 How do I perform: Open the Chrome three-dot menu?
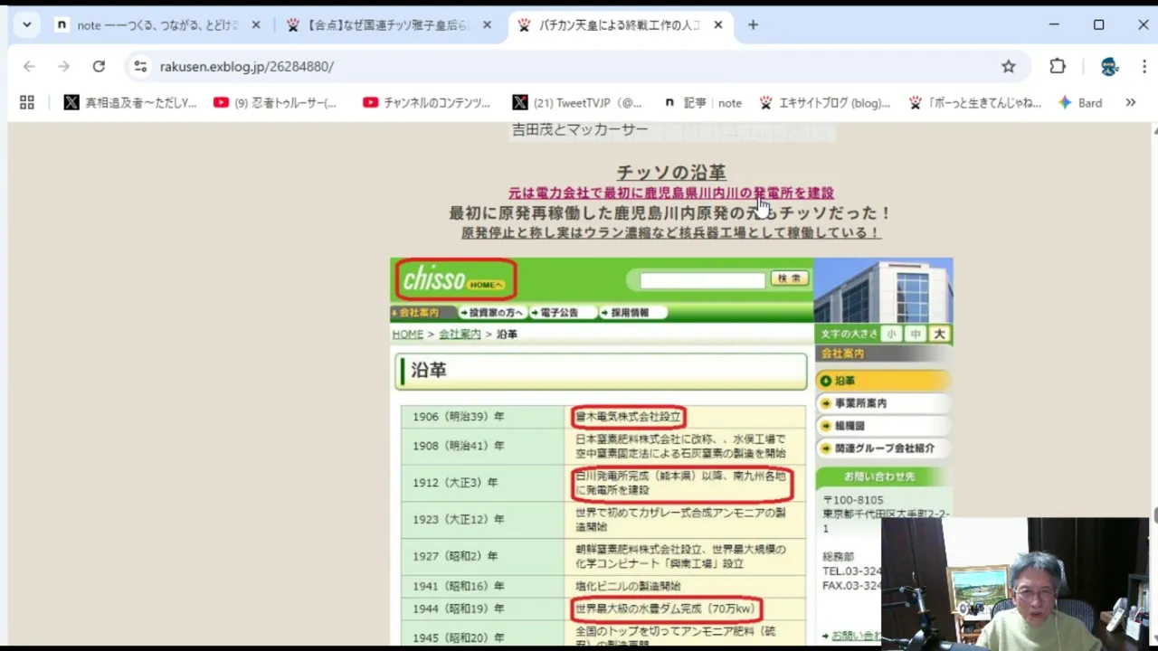coord(1145,66)
